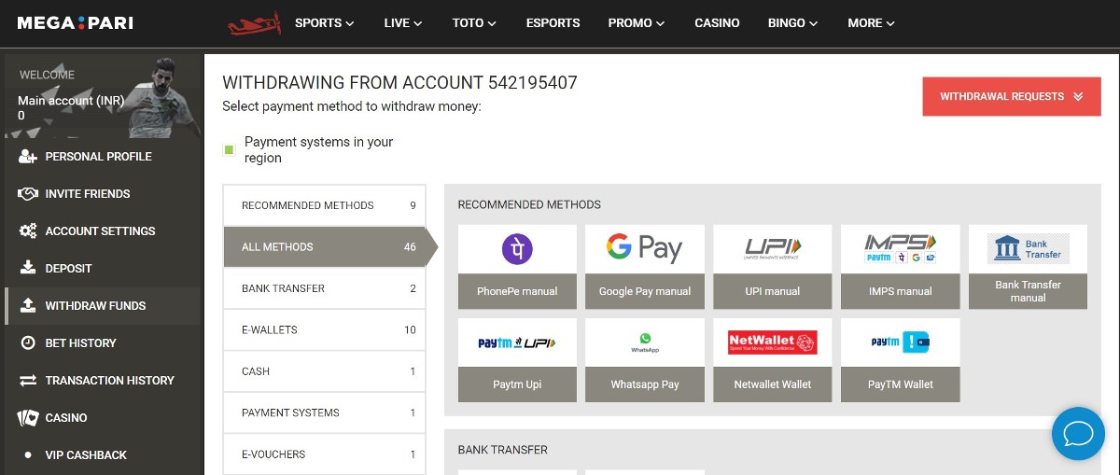
Task: Click the IMPS manual label
Action: [x=900, y=291]
